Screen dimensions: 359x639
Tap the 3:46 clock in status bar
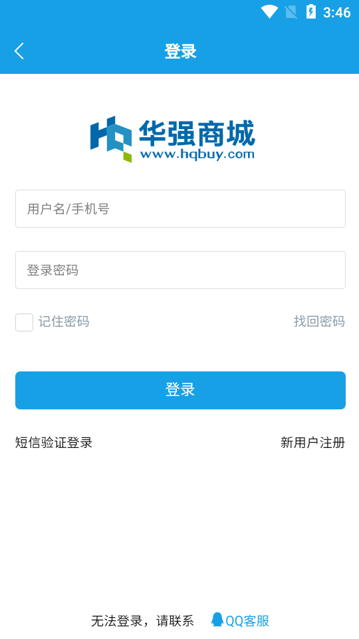pos(336,13)
